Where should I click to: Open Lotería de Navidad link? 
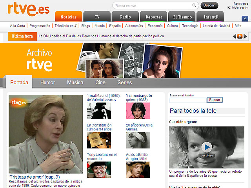click(216, 26)
